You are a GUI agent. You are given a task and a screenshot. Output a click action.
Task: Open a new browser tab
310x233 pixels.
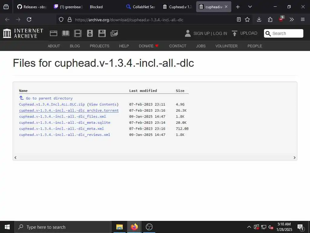[238, 7]
